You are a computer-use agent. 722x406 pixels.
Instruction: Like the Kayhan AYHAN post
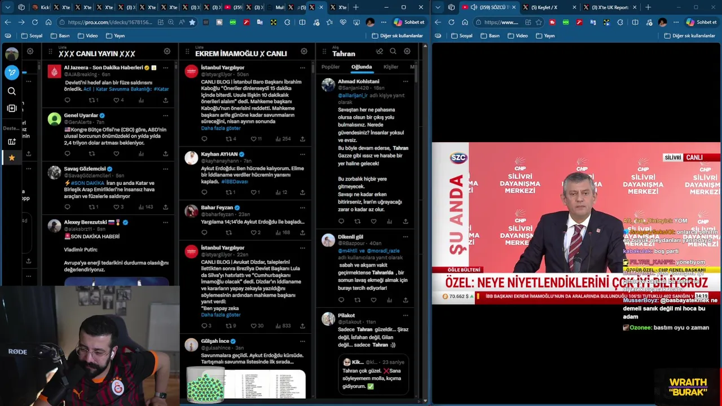click(254, 192)
